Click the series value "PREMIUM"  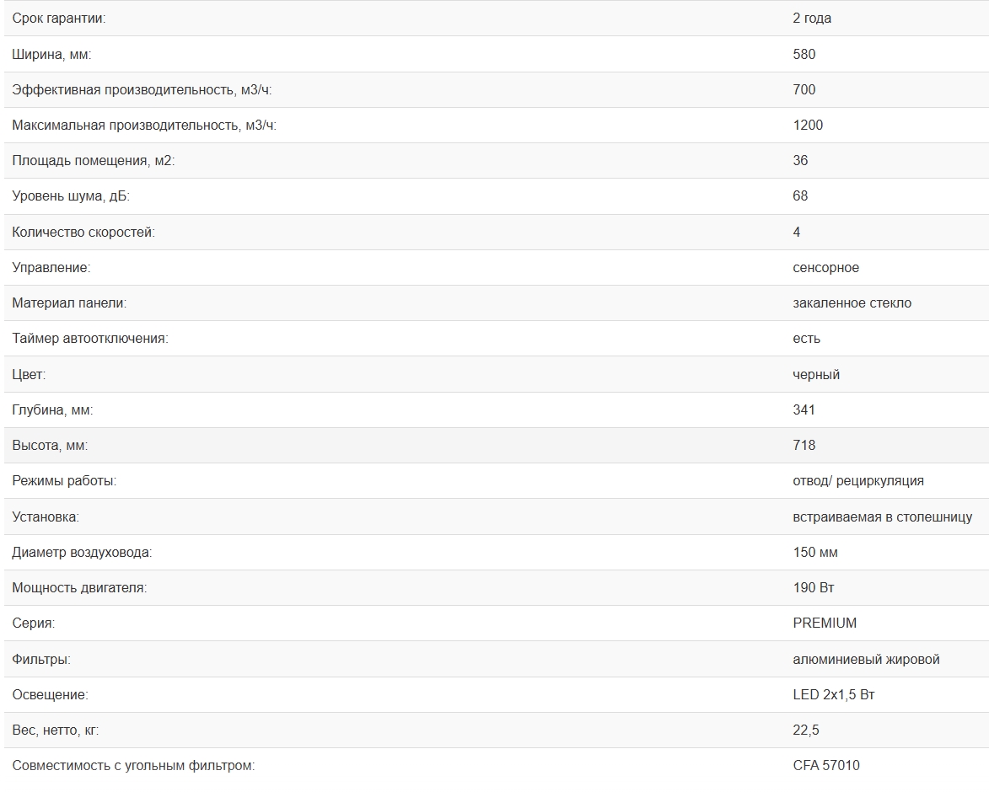tap(825, 623)
